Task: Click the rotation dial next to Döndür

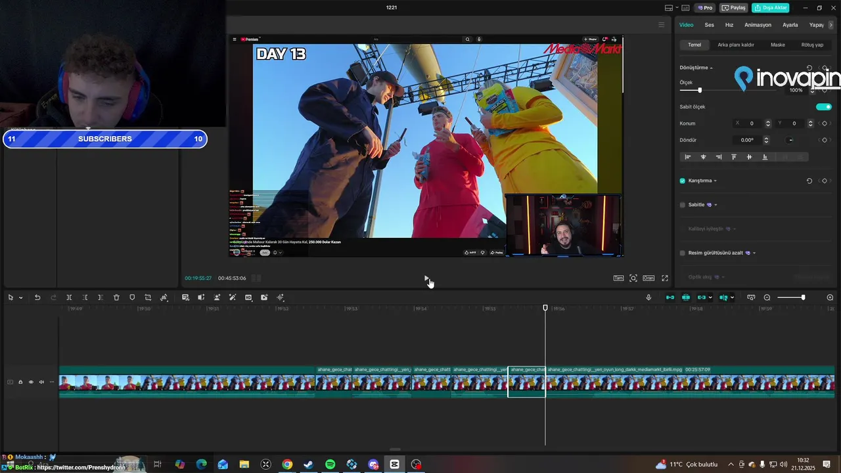Action: click(790, 140)
